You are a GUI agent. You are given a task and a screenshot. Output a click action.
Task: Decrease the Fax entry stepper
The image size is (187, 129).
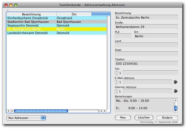(x=117, y=74)
